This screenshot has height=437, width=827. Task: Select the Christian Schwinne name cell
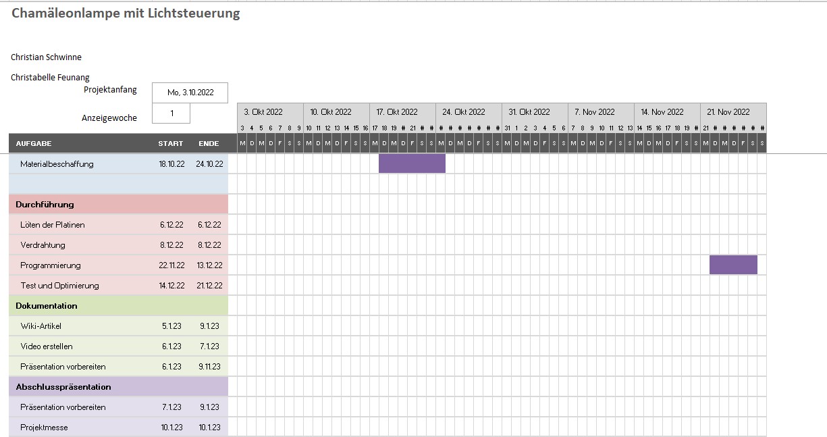coord(46,57)
